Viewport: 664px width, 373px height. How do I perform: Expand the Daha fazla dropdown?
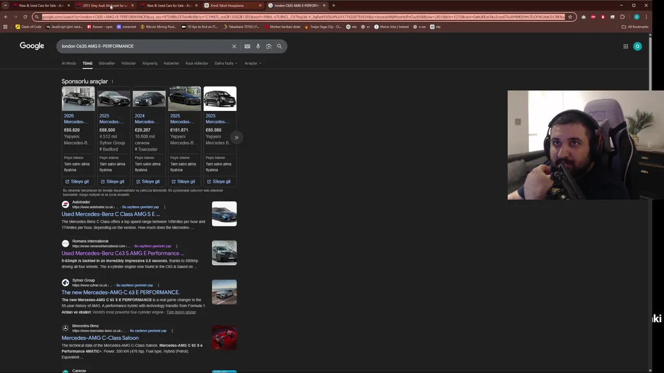tap(226, 63)
